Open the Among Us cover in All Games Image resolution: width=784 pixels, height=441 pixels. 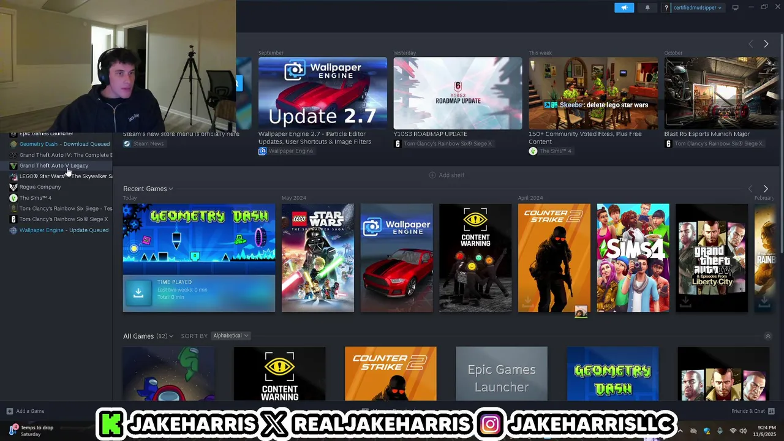tap(168, 374)
